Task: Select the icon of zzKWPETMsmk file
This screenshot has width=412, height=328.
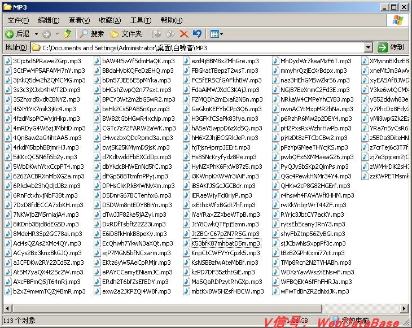Action: [x=365, y=176]
